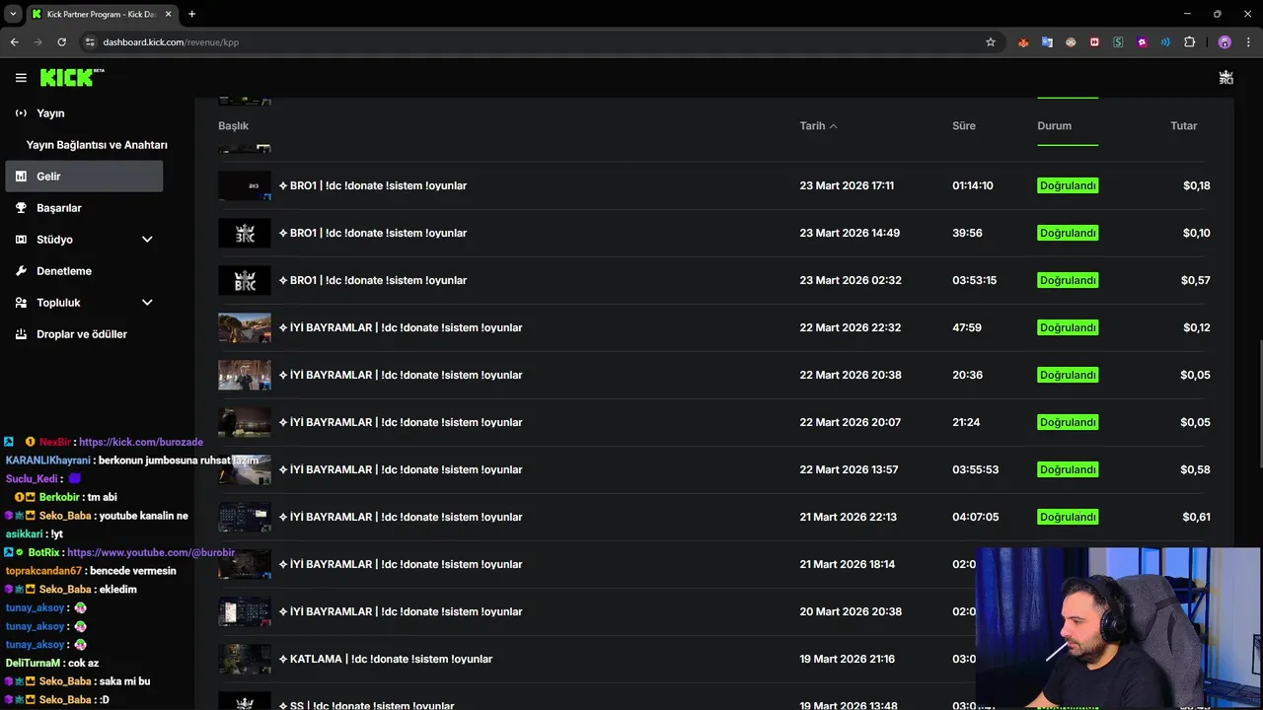Image resolution: width=1263 pixels, height=710 pixels.
Task: Open the BRO1 profile avatar in the page header
Action: point(1226,78)
